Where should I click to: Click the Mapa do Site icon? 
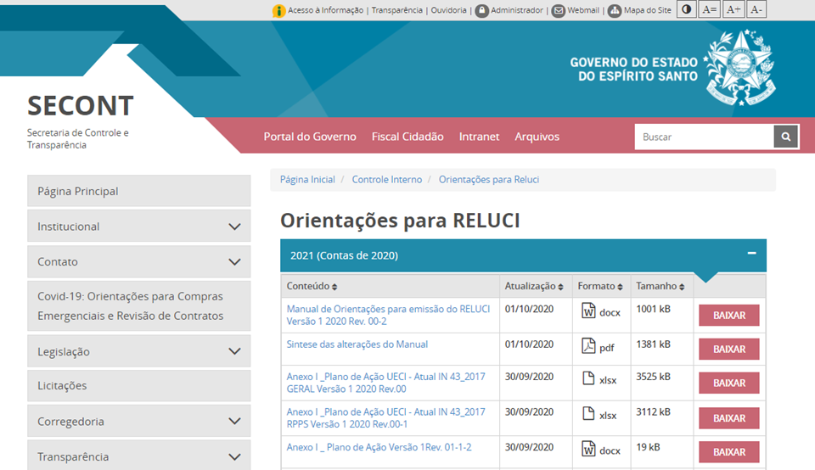[x=615, y=11]
